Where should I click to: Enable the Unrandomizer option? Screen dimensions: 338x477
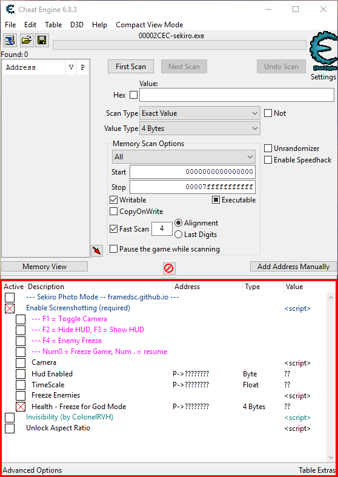click(x=268, y=148)
